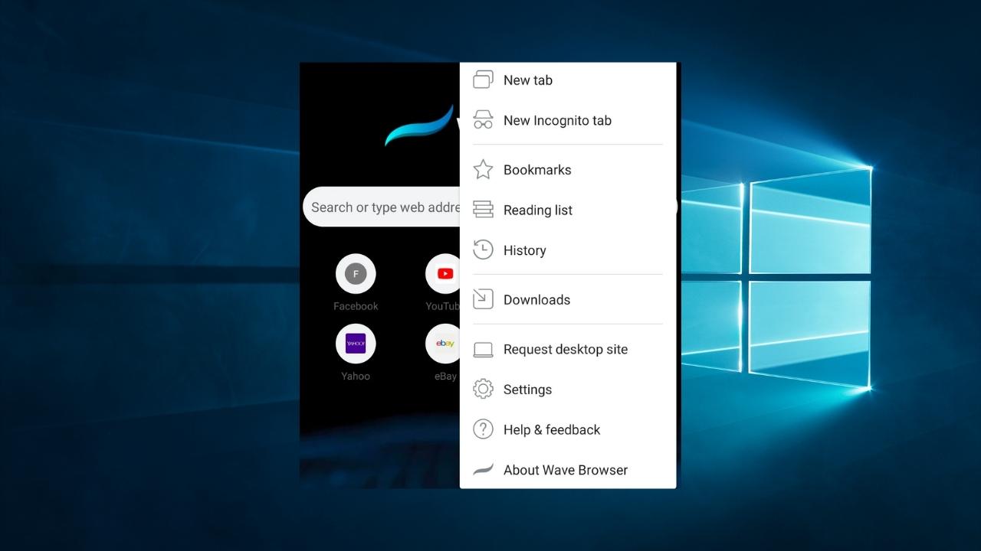Open Bookmarks from the menu
981x551 pixels.
tap(568, 170)
